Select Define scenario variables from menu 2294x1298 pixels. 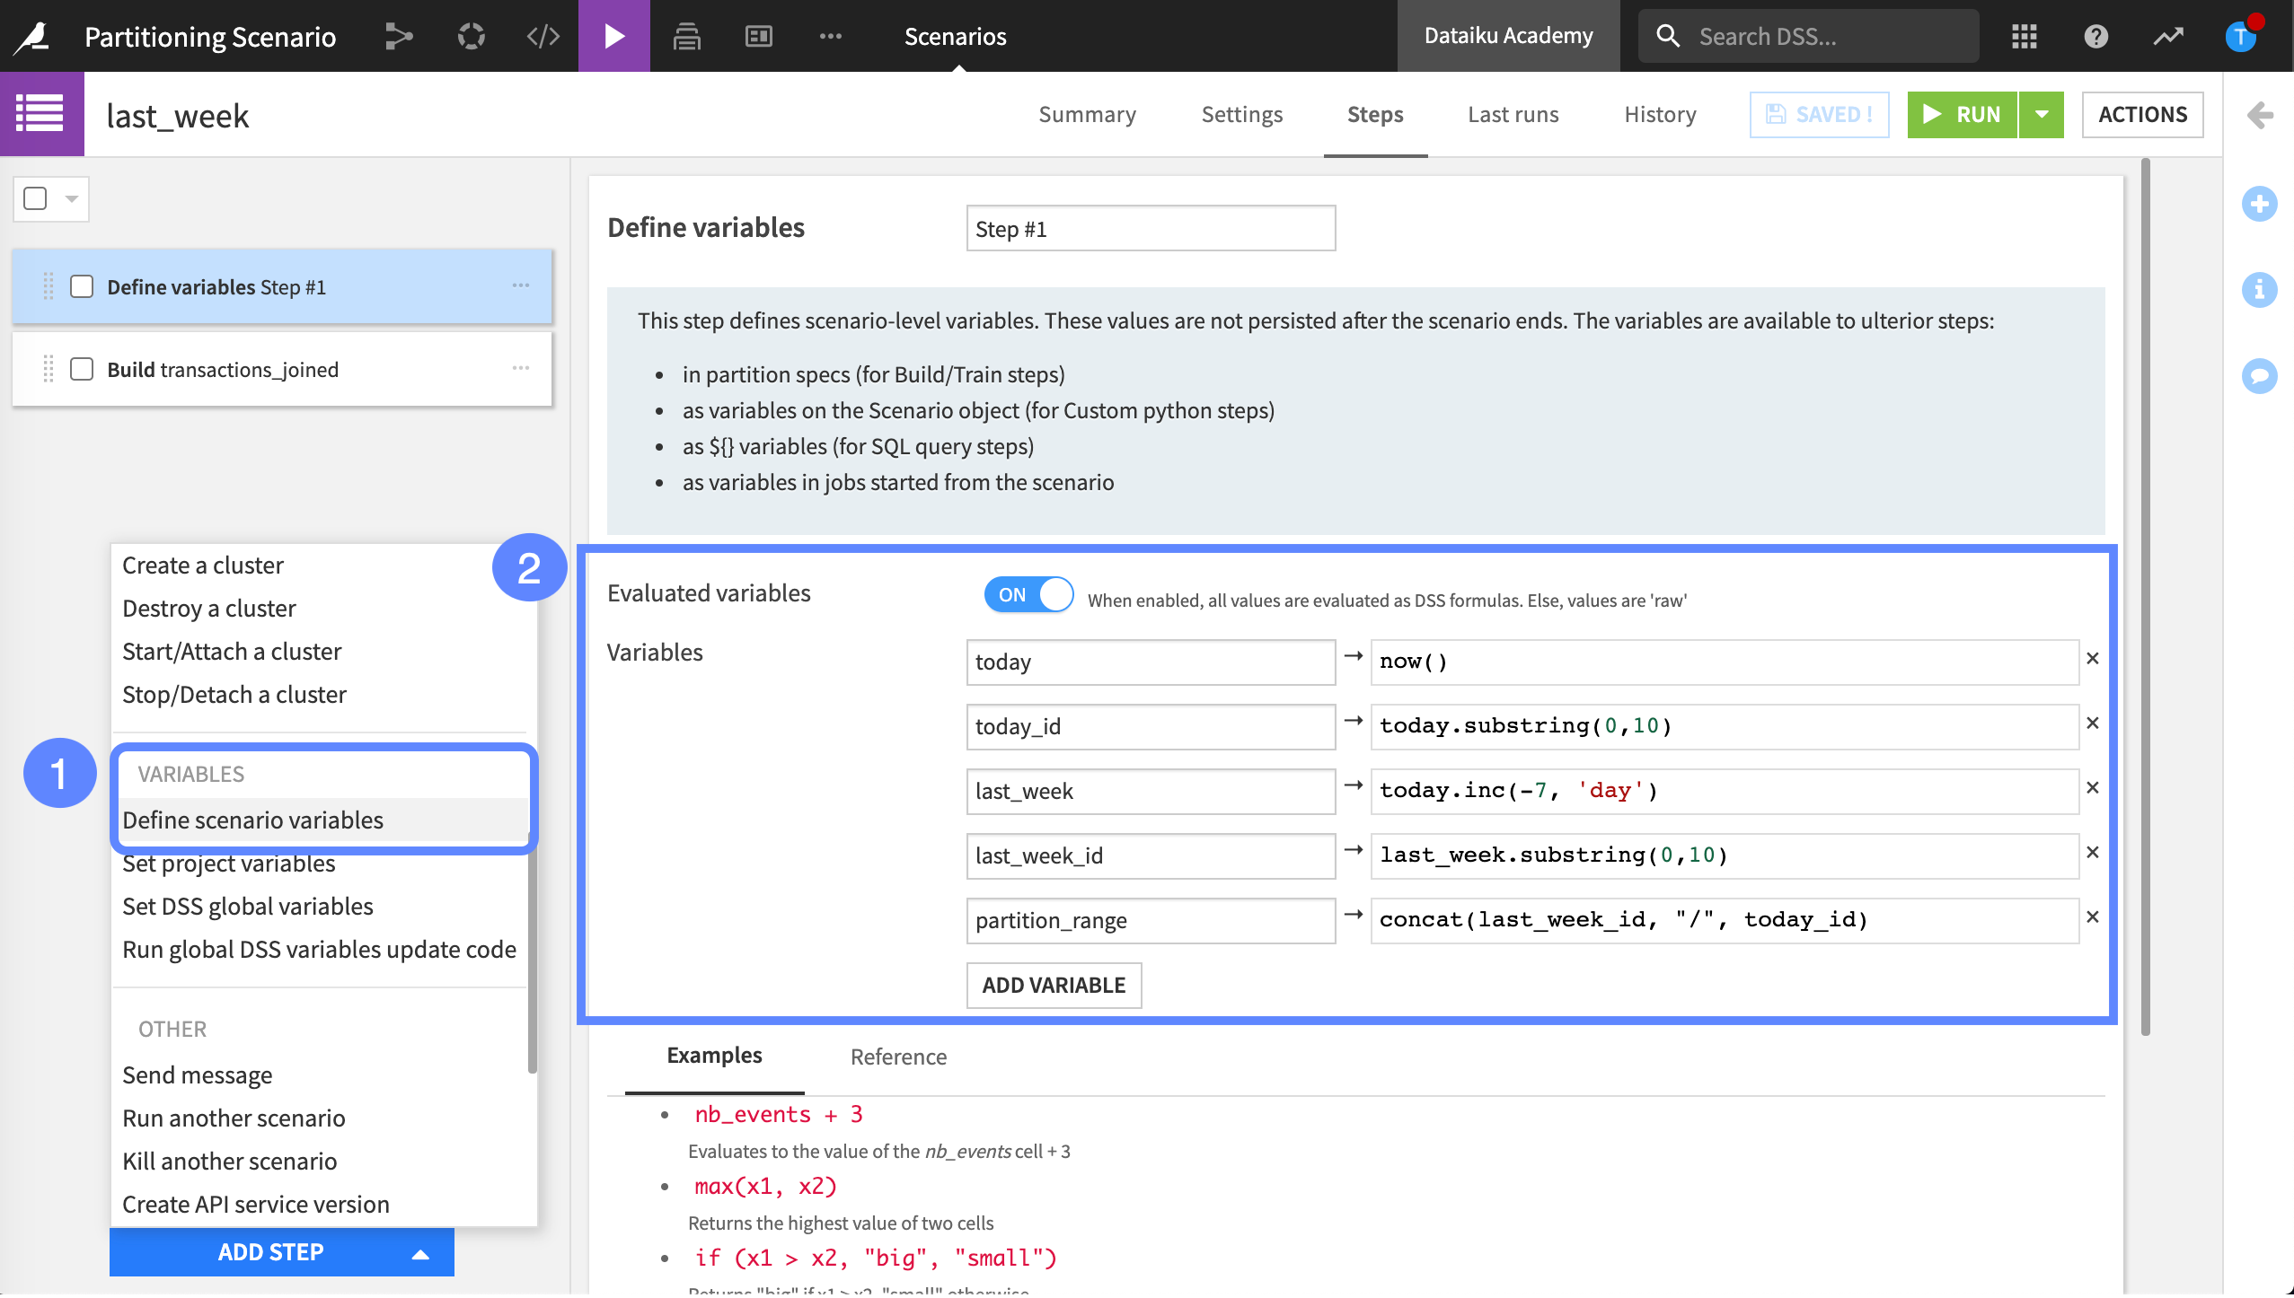click(252, 820)
